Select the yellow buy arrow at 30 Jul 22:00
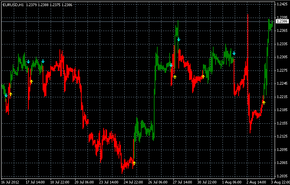Screen dimensions: 290x185 [203, 77]
